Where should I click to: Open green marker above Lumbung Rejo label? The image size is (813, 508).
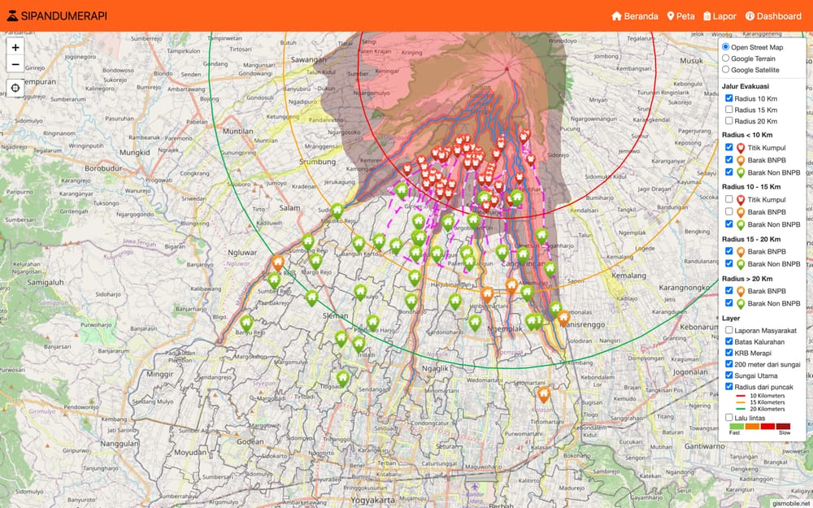click(x=308, y=241)
